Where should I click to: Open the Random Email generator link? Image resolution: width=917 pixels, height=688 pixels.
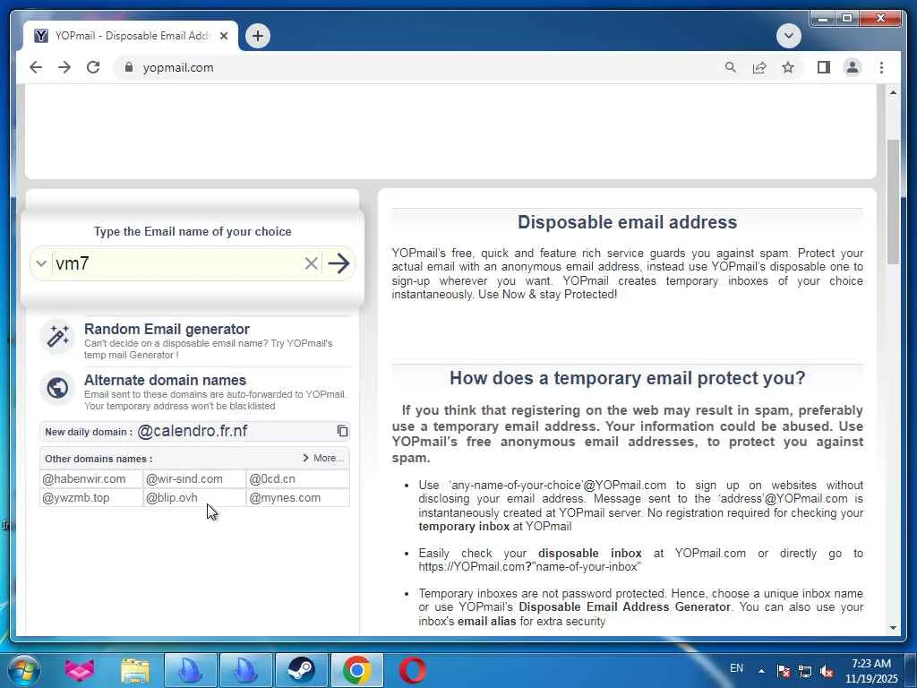click(x=167, y=329)
